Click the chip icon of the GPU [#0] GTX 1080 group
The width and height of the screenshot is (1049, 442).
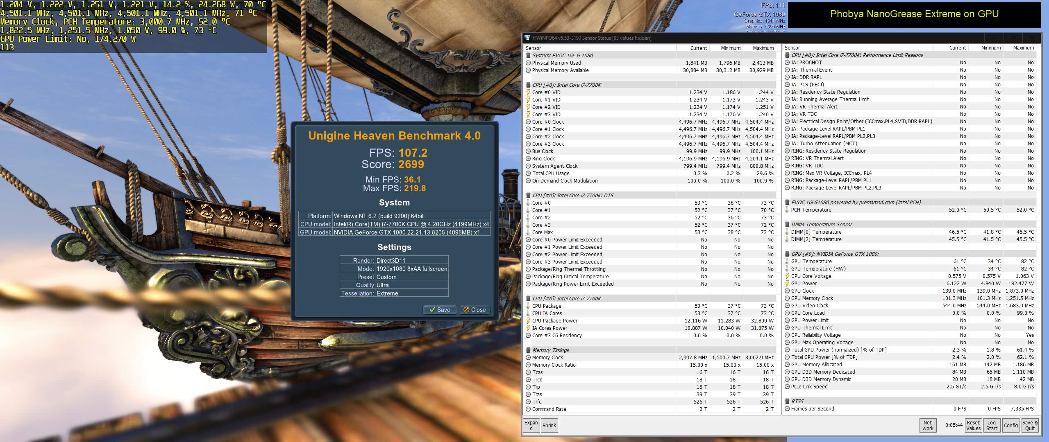(787, 254)
